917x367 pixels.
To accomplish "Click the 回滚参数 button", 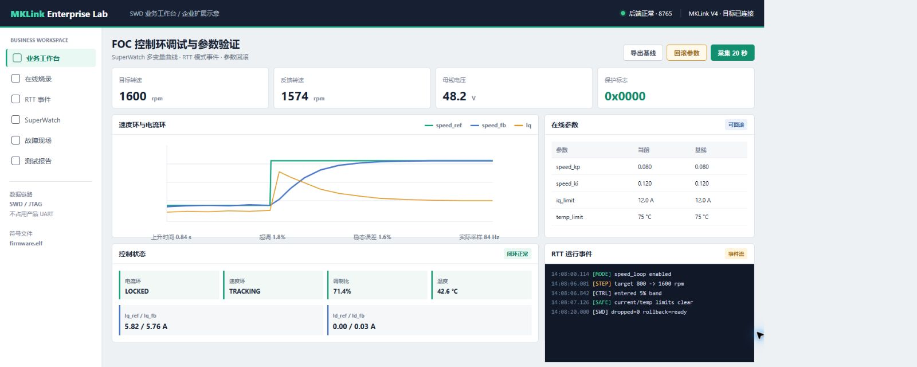I will 687,53.
